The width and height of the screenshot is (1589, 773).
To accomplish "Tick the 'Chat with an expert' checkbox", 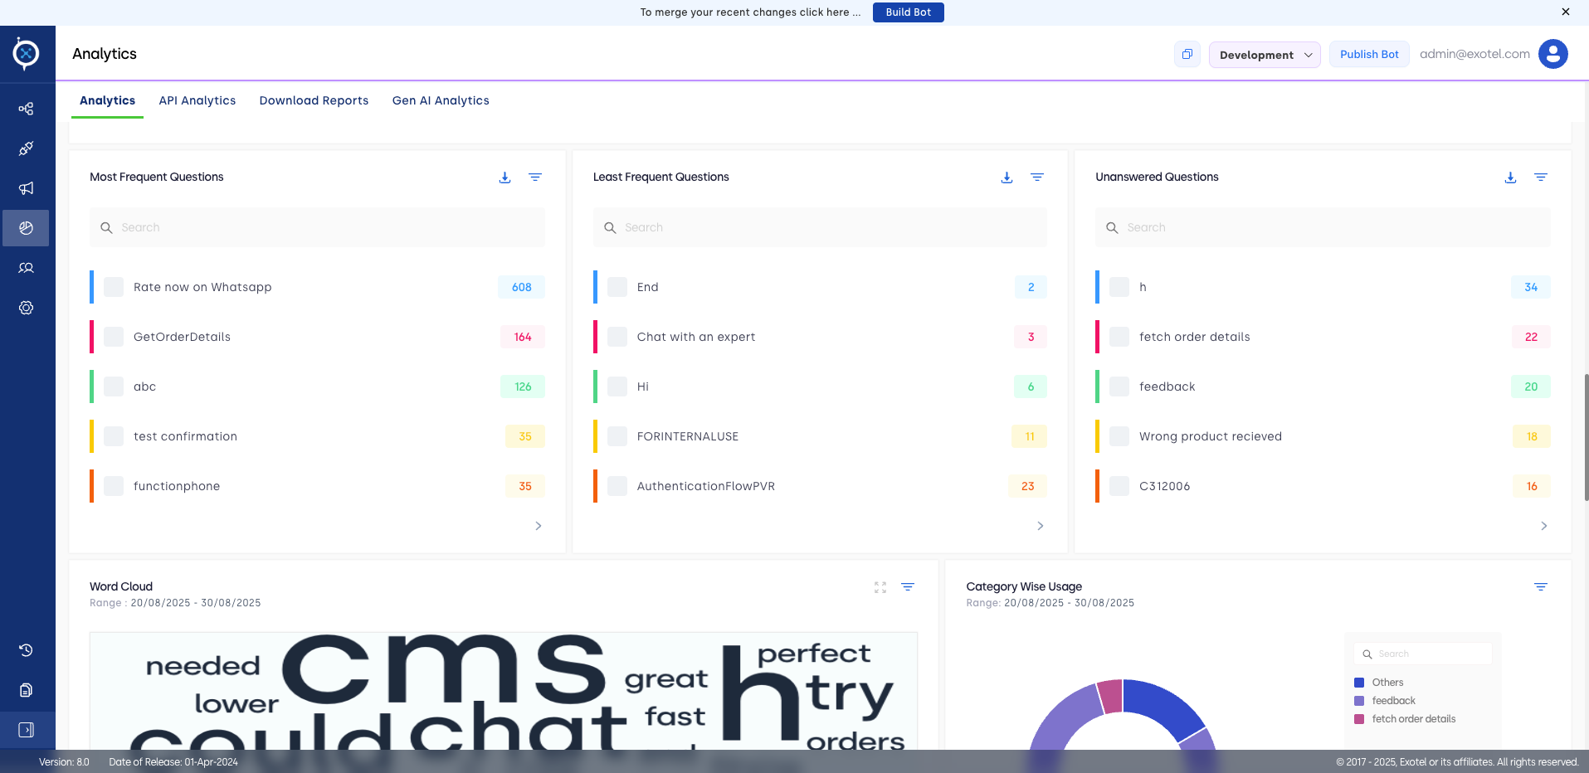I will tap(617, 337).
